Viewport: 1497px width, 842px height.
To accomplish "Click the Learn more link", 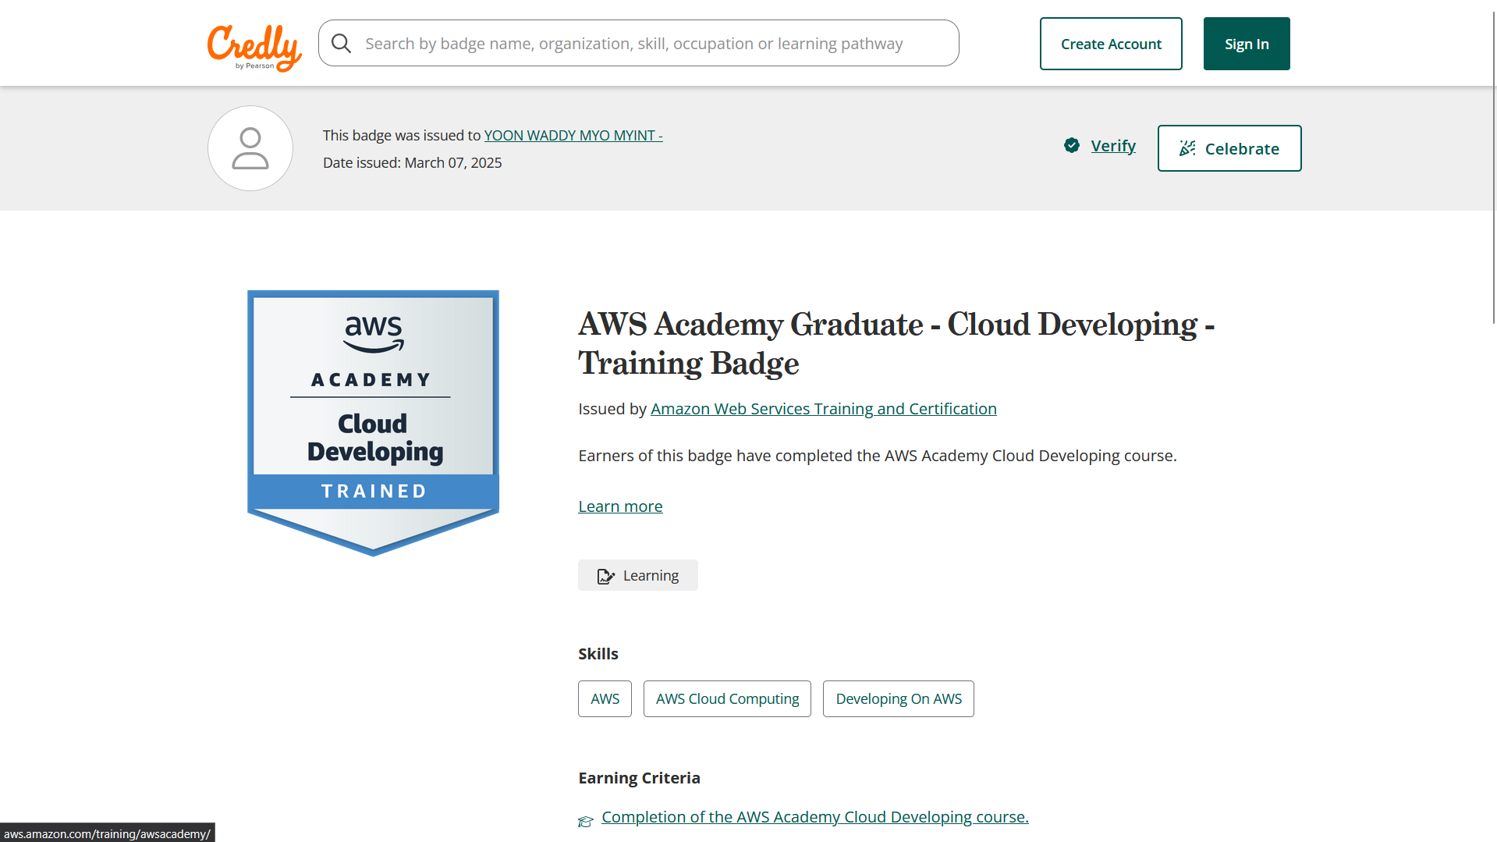I will (620, 506).
